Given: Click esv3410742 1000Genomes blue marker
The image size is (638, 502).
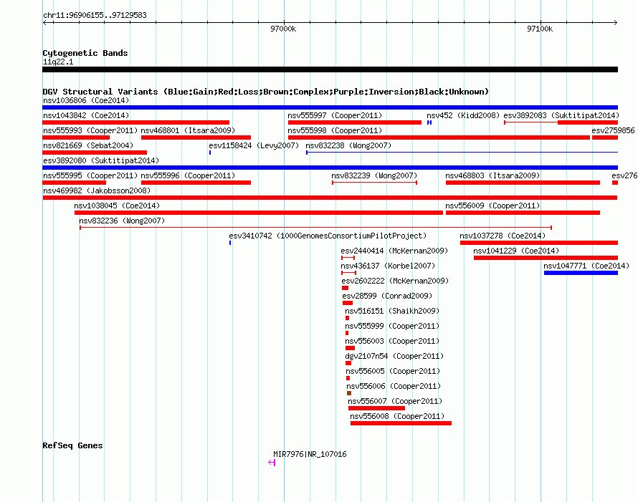Looking at the screenshot, I should 230,243.
